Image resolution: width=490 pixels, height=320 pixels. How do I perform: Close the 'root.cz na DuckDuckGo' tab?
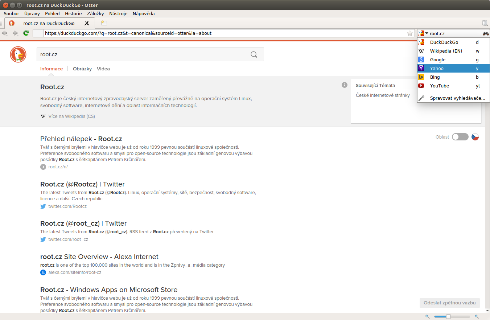pyautogui.click(x=87, y=23)
